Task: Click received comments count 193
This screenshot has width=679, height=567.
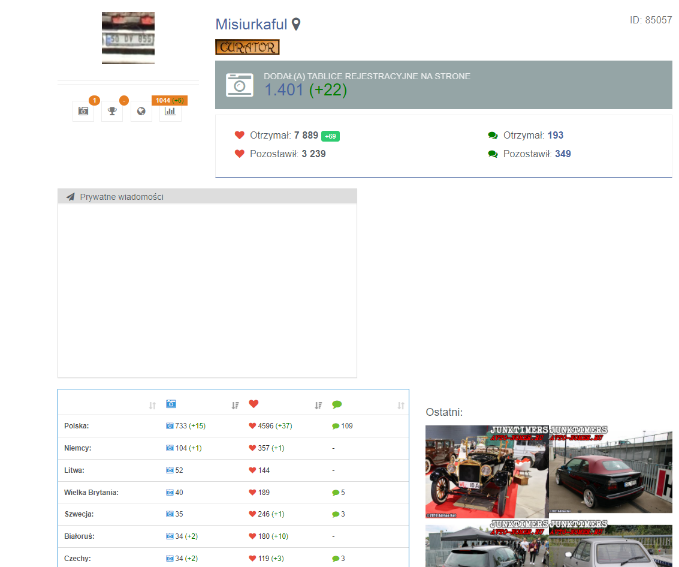Action: [x=556, y=136]
